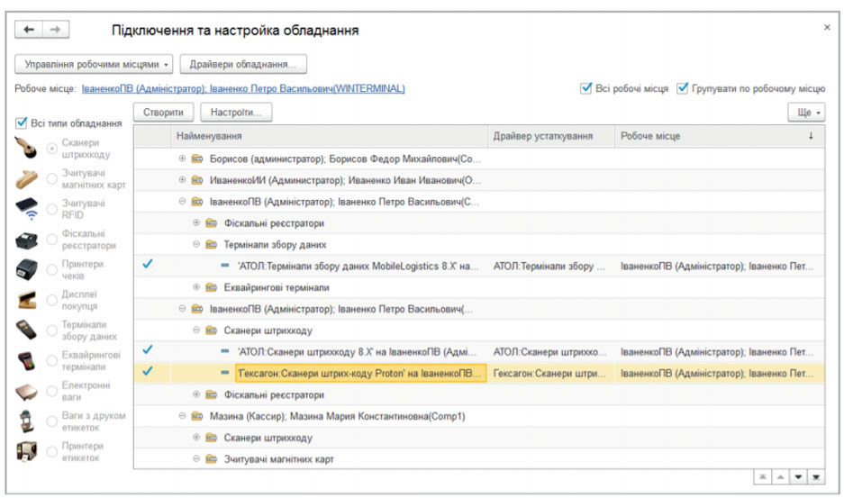The width and height of the screenshot is (844, 498).
Task: Toggle Групувати по робочому місцю checkbox
Action: (682, 88)
